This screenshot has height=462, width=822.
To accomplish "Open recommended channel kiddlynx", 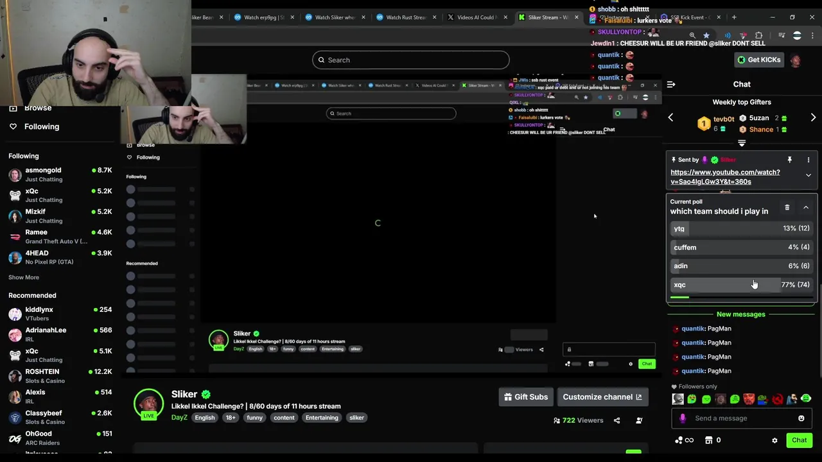I will pos(60,314).
